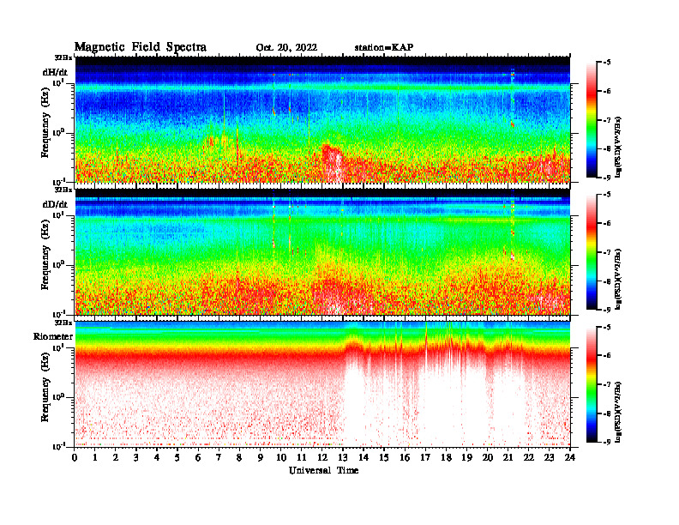Click the date text "Oct. 20, 2022"
The image size is (679, 525).
[286, 48]
